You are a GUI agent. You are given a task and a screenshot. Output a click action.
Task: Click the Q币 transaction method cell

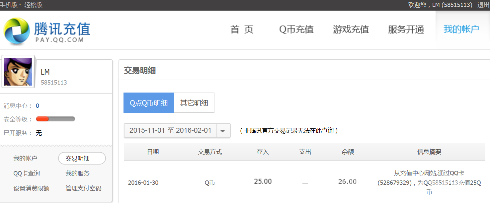210,183
